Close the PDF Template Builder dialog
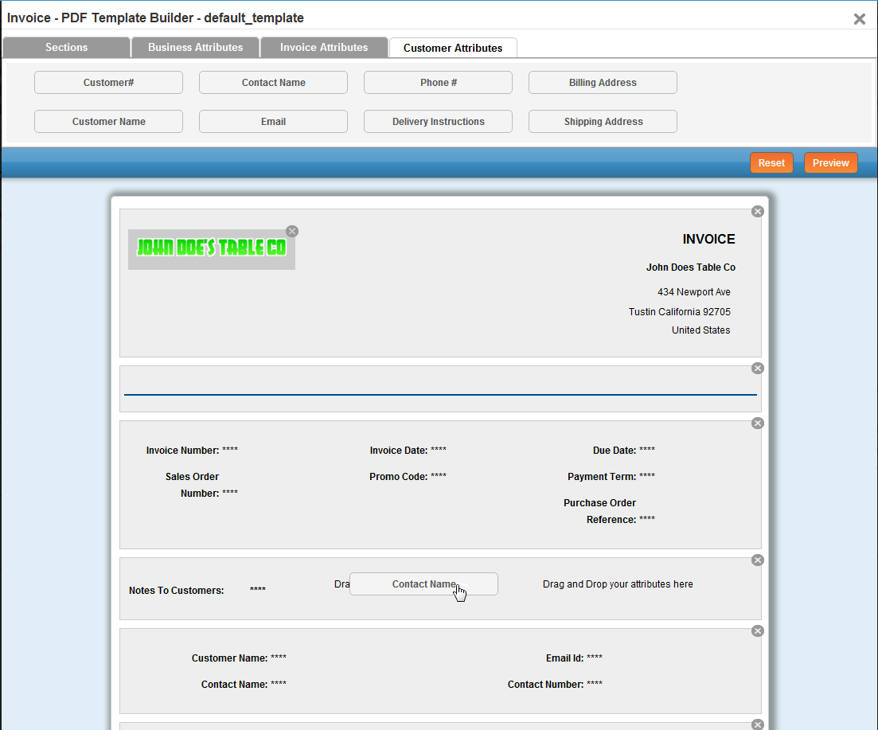Image resolution: width=878 pixels, height=730 pixels. point(859,19)
